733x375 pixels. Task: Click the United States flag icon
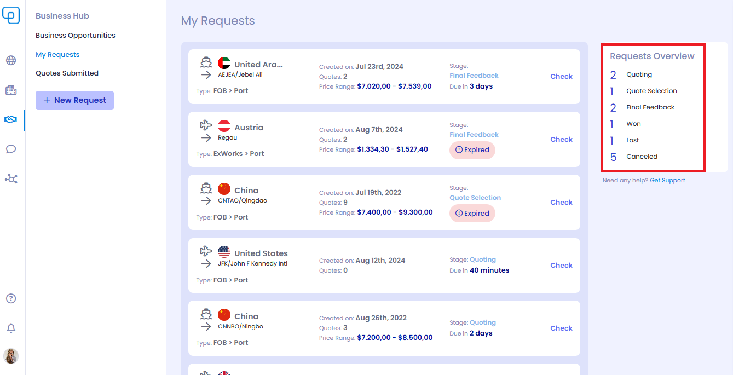[x=224, y=252]
